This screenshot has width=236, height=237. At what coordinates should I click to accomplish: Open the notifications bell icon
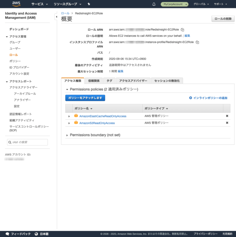coord(154,4)
